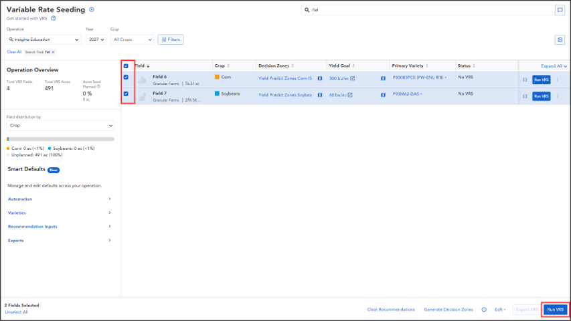This screenshot has width=571, height=321.
Task: Click the blue Soybeans crop swatch
Action: coord(217,94)
